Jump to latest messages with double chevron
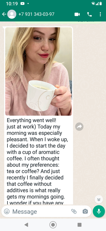Viewport: 106px width, 231px height. pyautogui.click(x=99, y=200)
